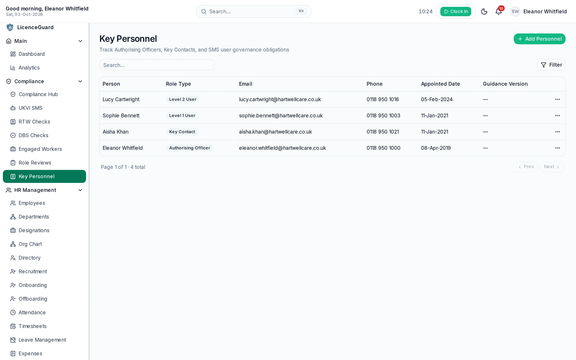Click the Prev page button
576x360 pixels.
(x=526, y=167)
